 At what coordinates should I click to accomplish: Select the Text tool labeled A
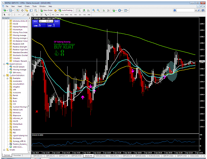point(37,15)
